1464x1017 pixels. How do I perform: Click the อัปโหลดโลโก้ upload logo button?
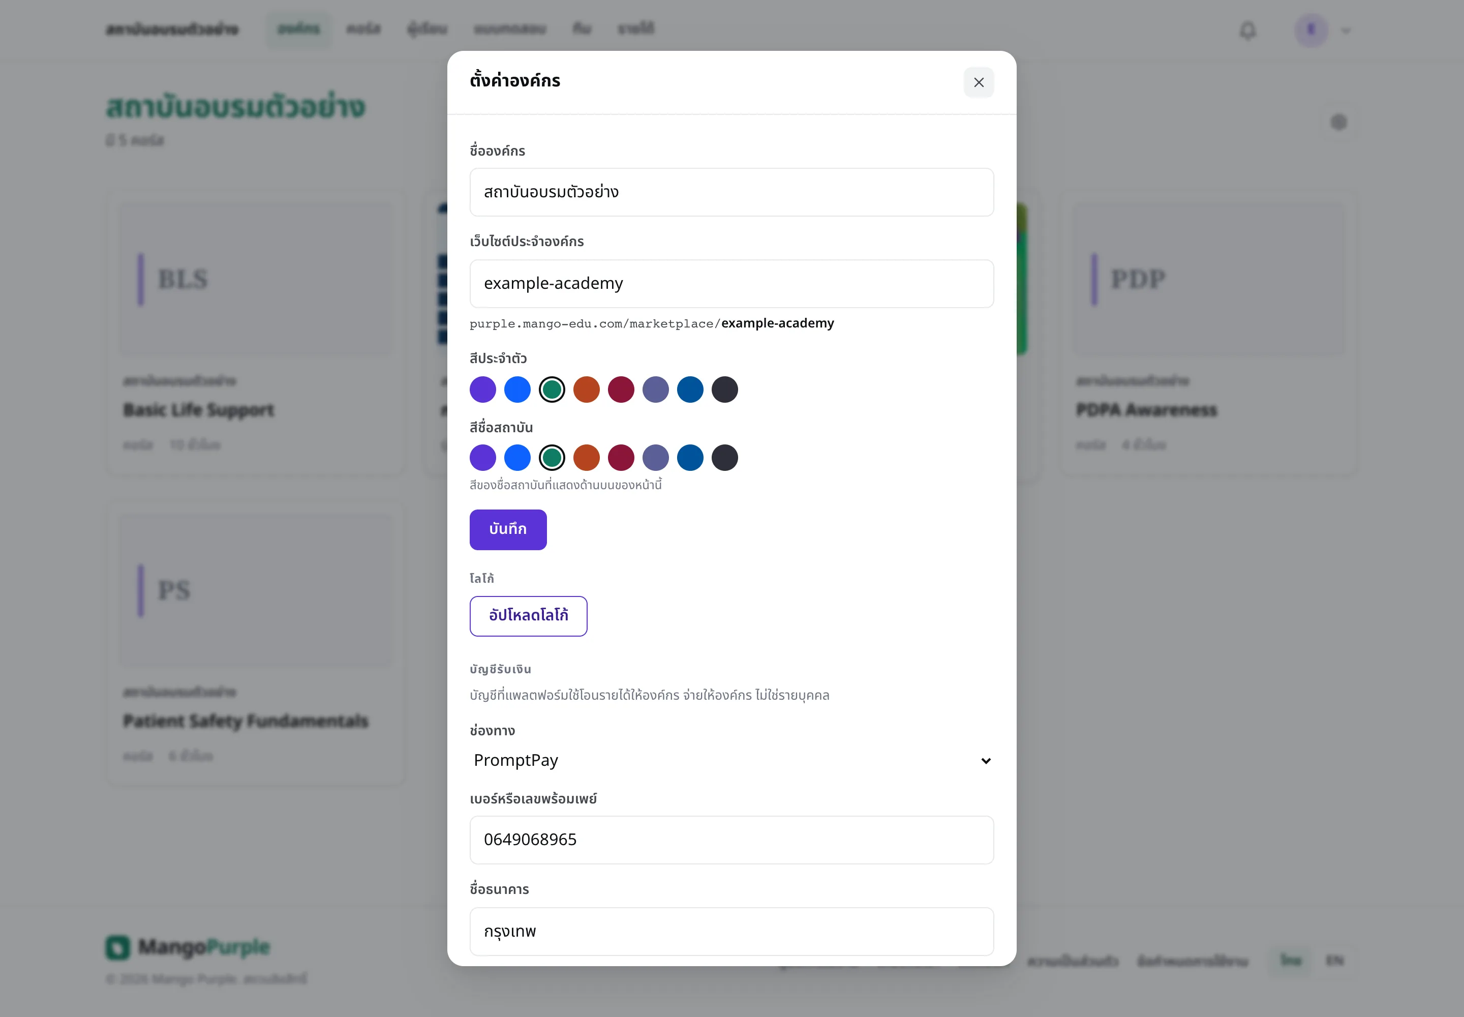point(528,616)
